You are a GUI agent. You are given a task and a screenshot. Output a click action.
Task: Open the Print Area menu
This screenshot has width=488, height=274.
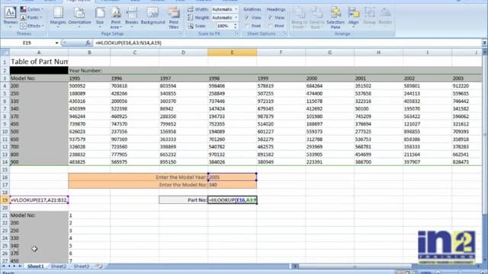pos(115,17)
